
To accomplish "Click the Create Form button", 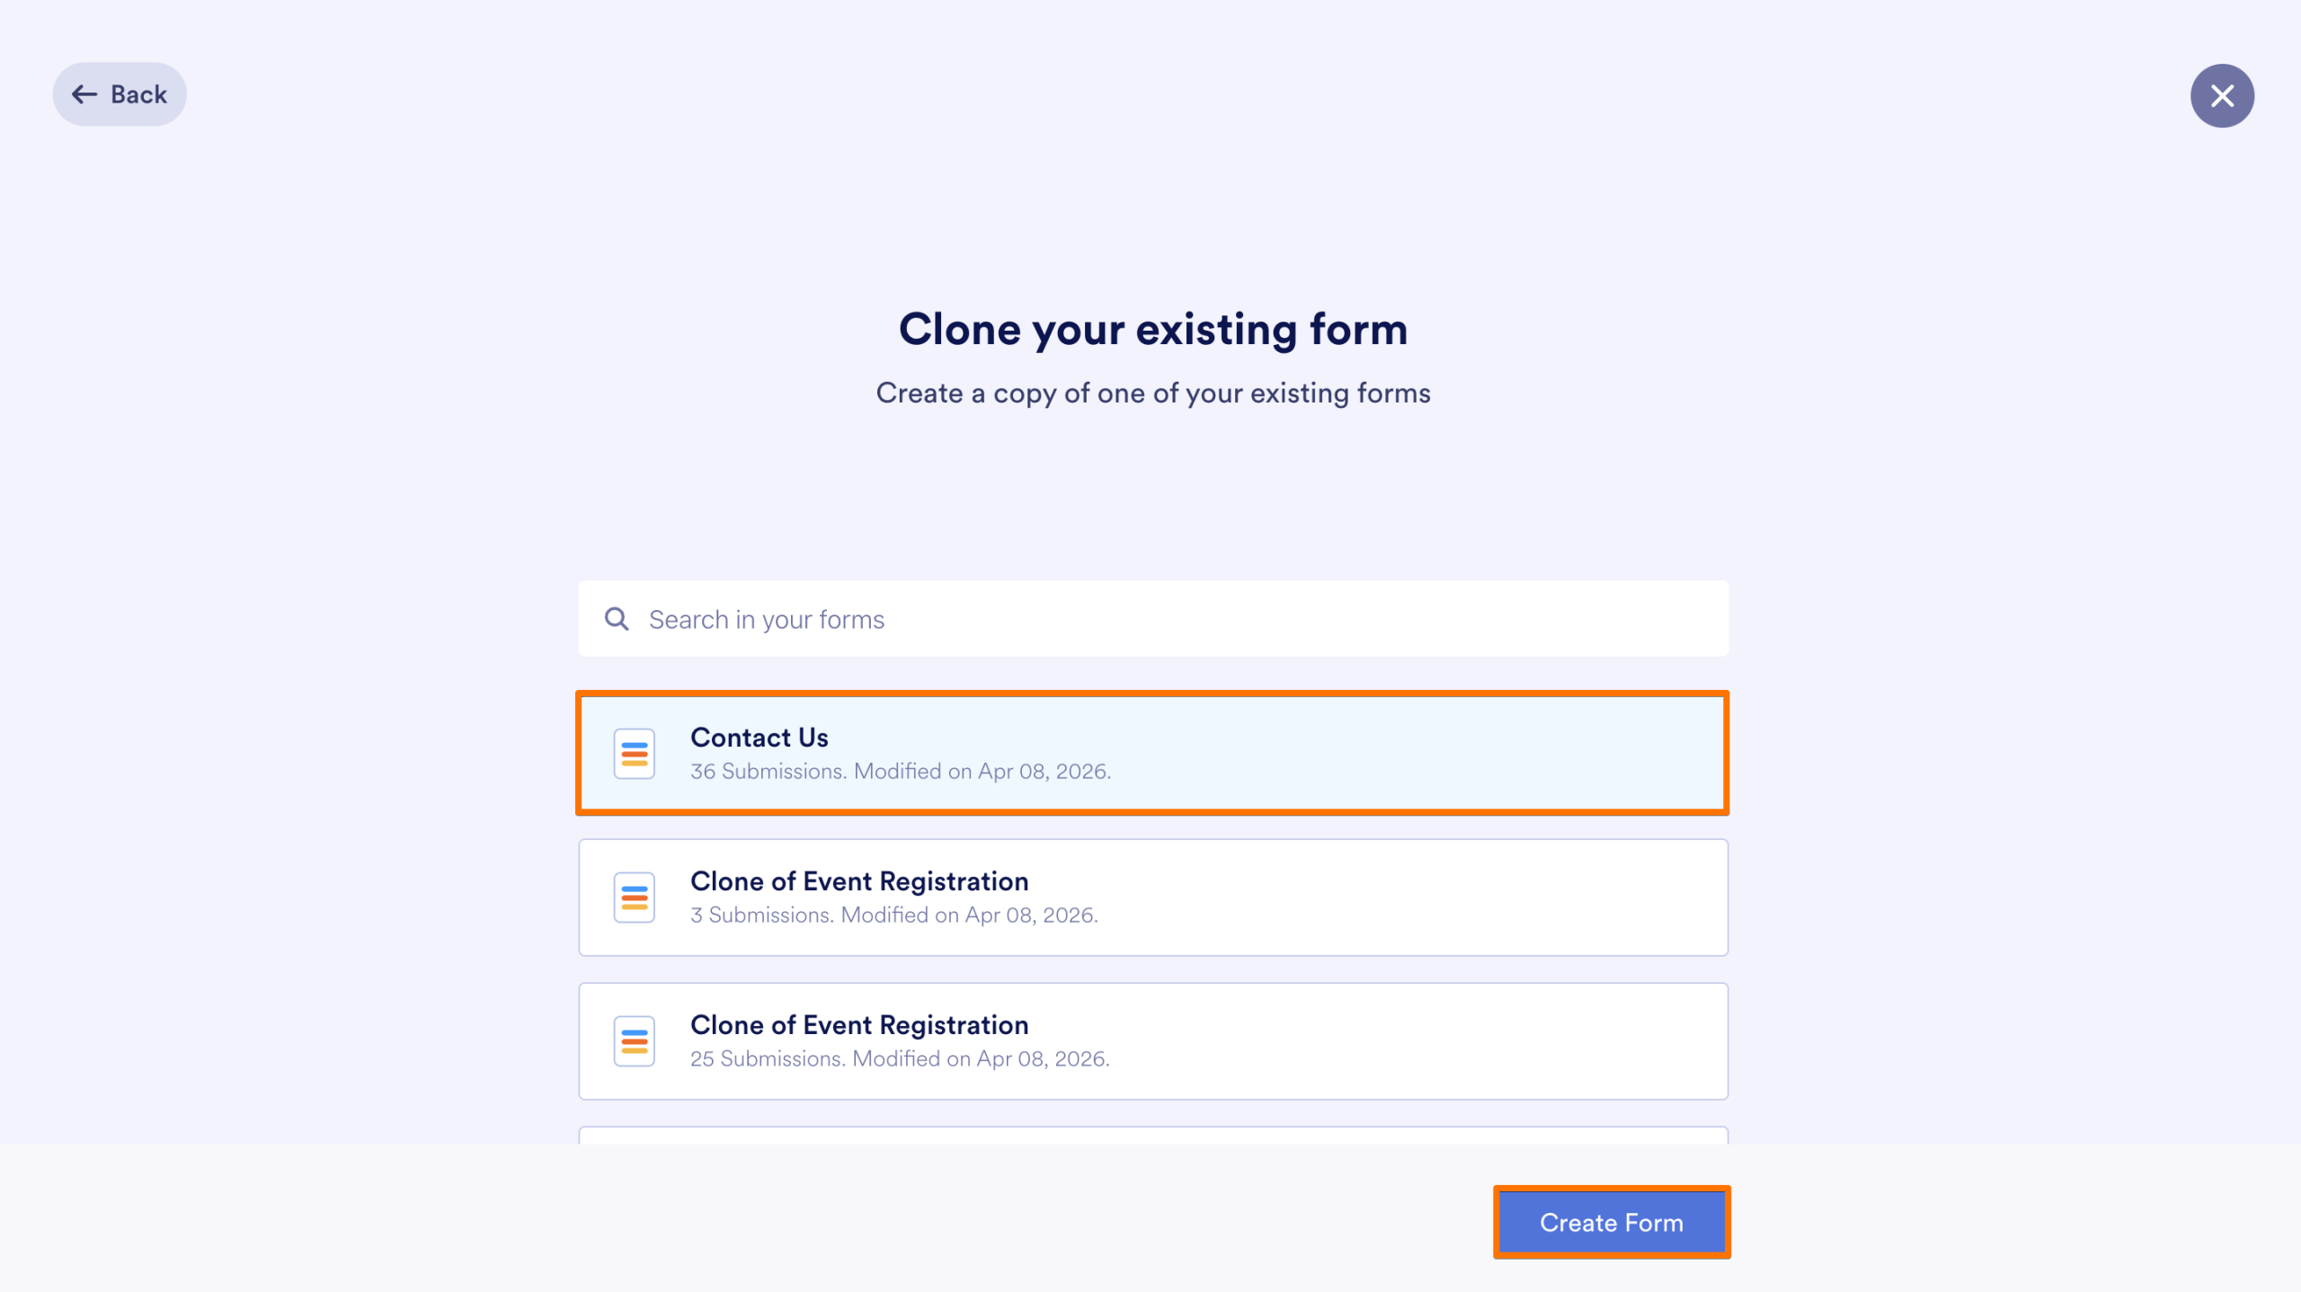I will (1612, 1222).
